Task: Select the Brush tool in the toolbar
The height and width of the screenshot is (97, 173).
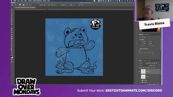Action: pyautogui.click(x=12, y=26)
